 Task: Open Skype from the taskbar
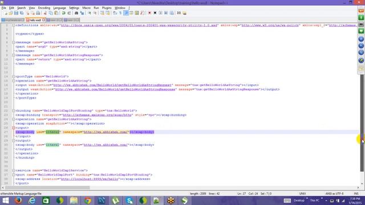coord(129,200)
